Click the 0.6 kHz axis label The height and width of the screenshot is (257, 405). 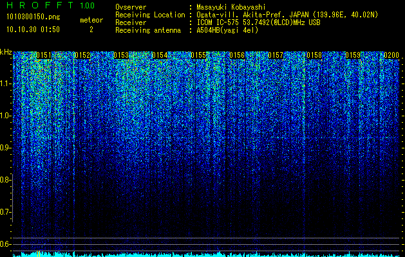(x=5, y=244)
